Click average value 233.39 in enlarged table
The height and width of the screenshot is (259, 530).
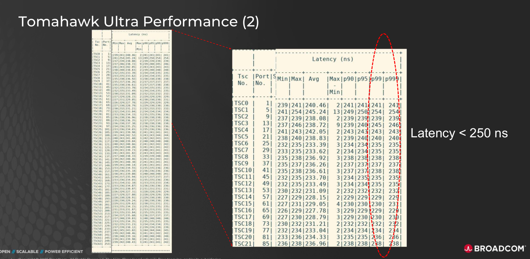click(316, 145)
